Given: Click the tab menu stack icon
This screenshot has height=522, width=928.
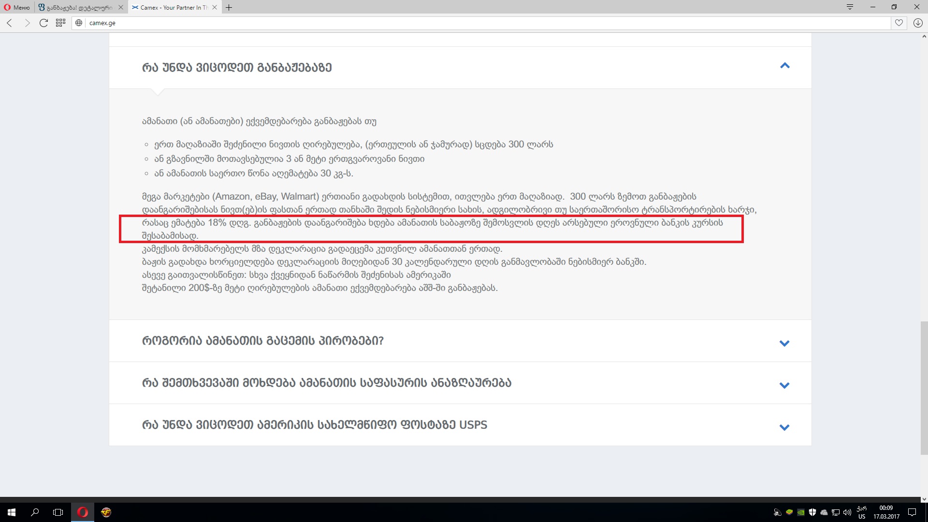Looking at the screenshot, I should 850,7.
